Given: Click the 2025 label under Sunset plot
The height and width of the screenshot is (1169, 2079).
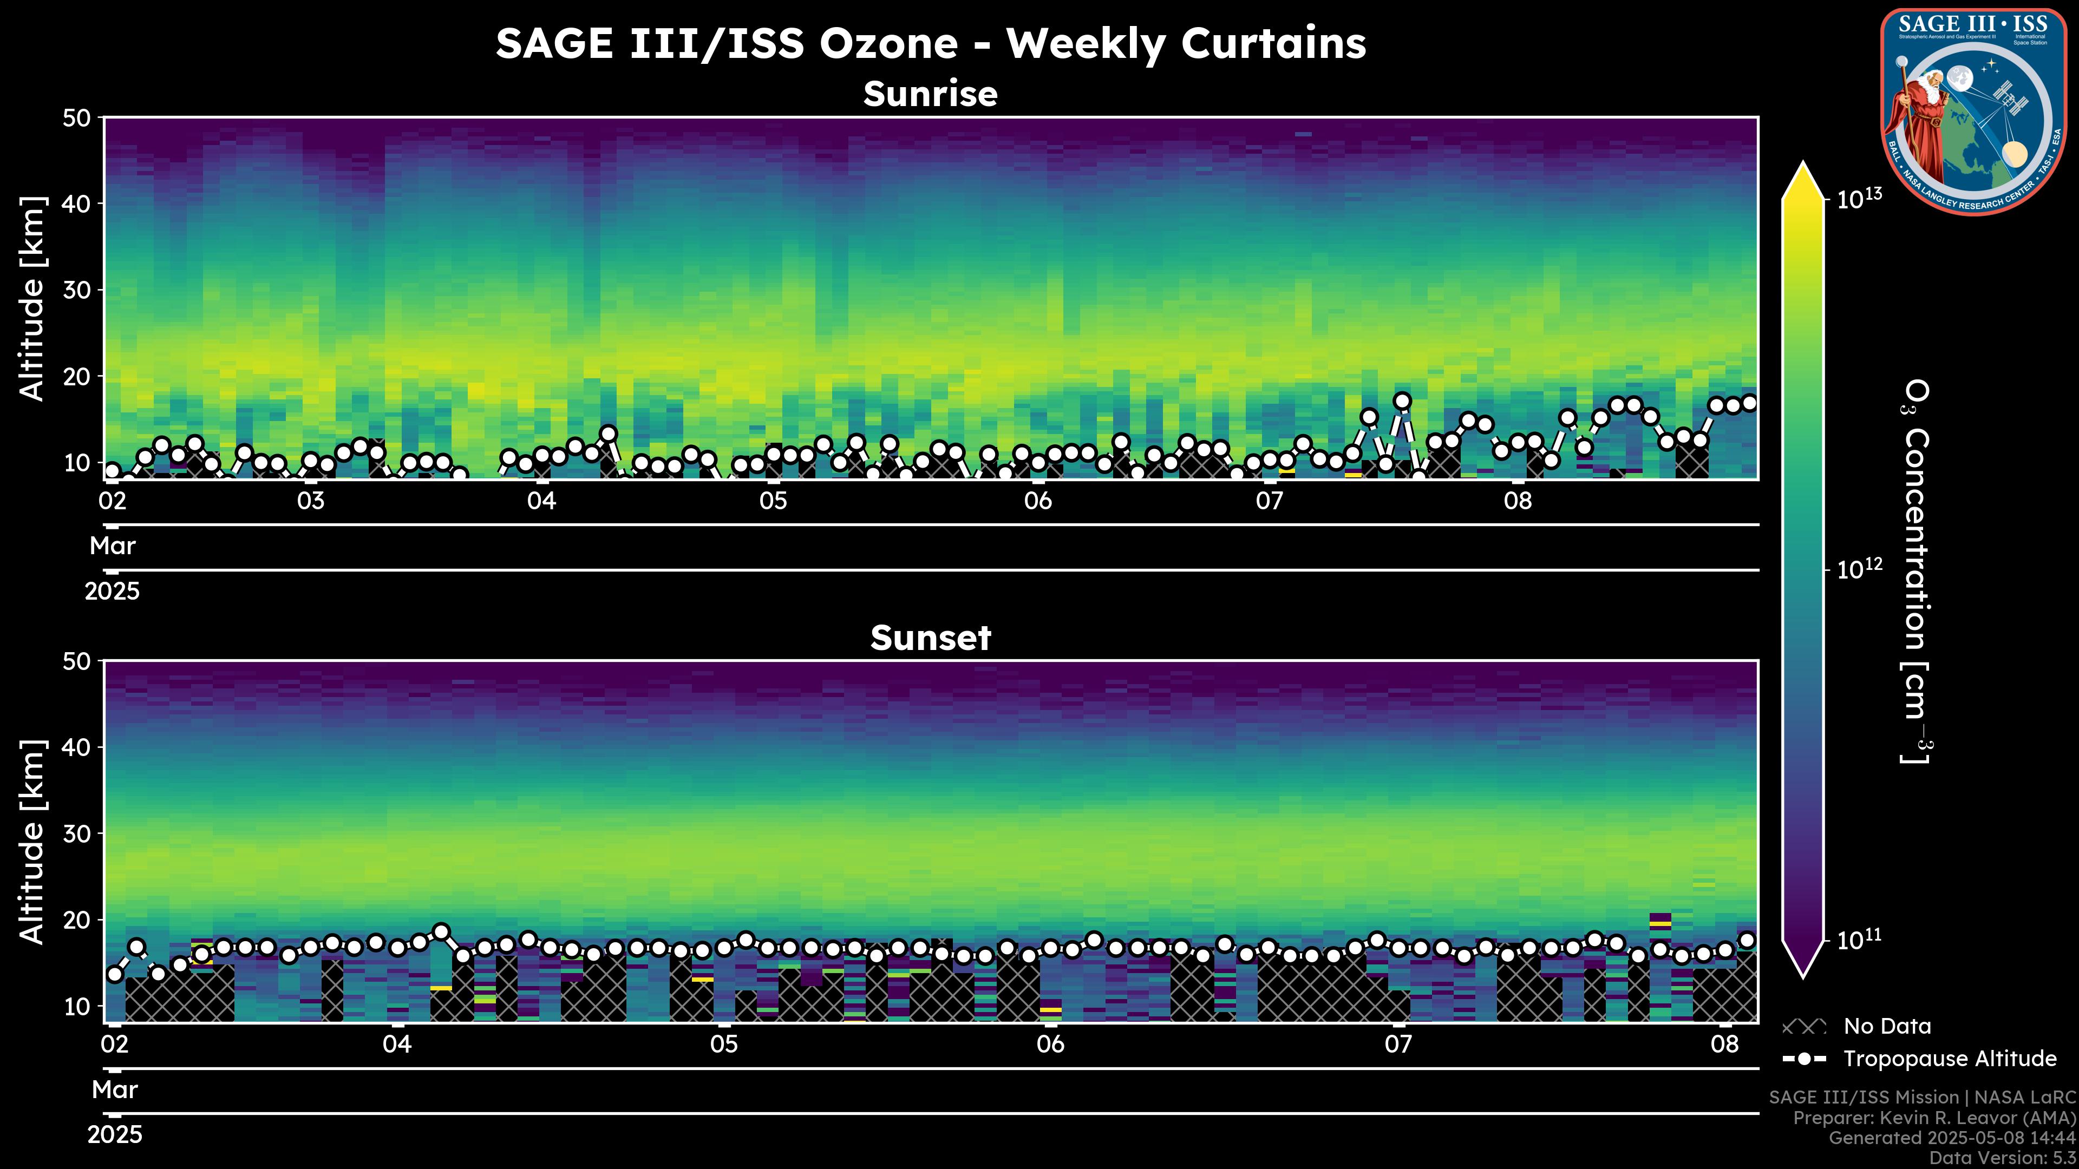Looking at the screenshot, I should 115,1135.
